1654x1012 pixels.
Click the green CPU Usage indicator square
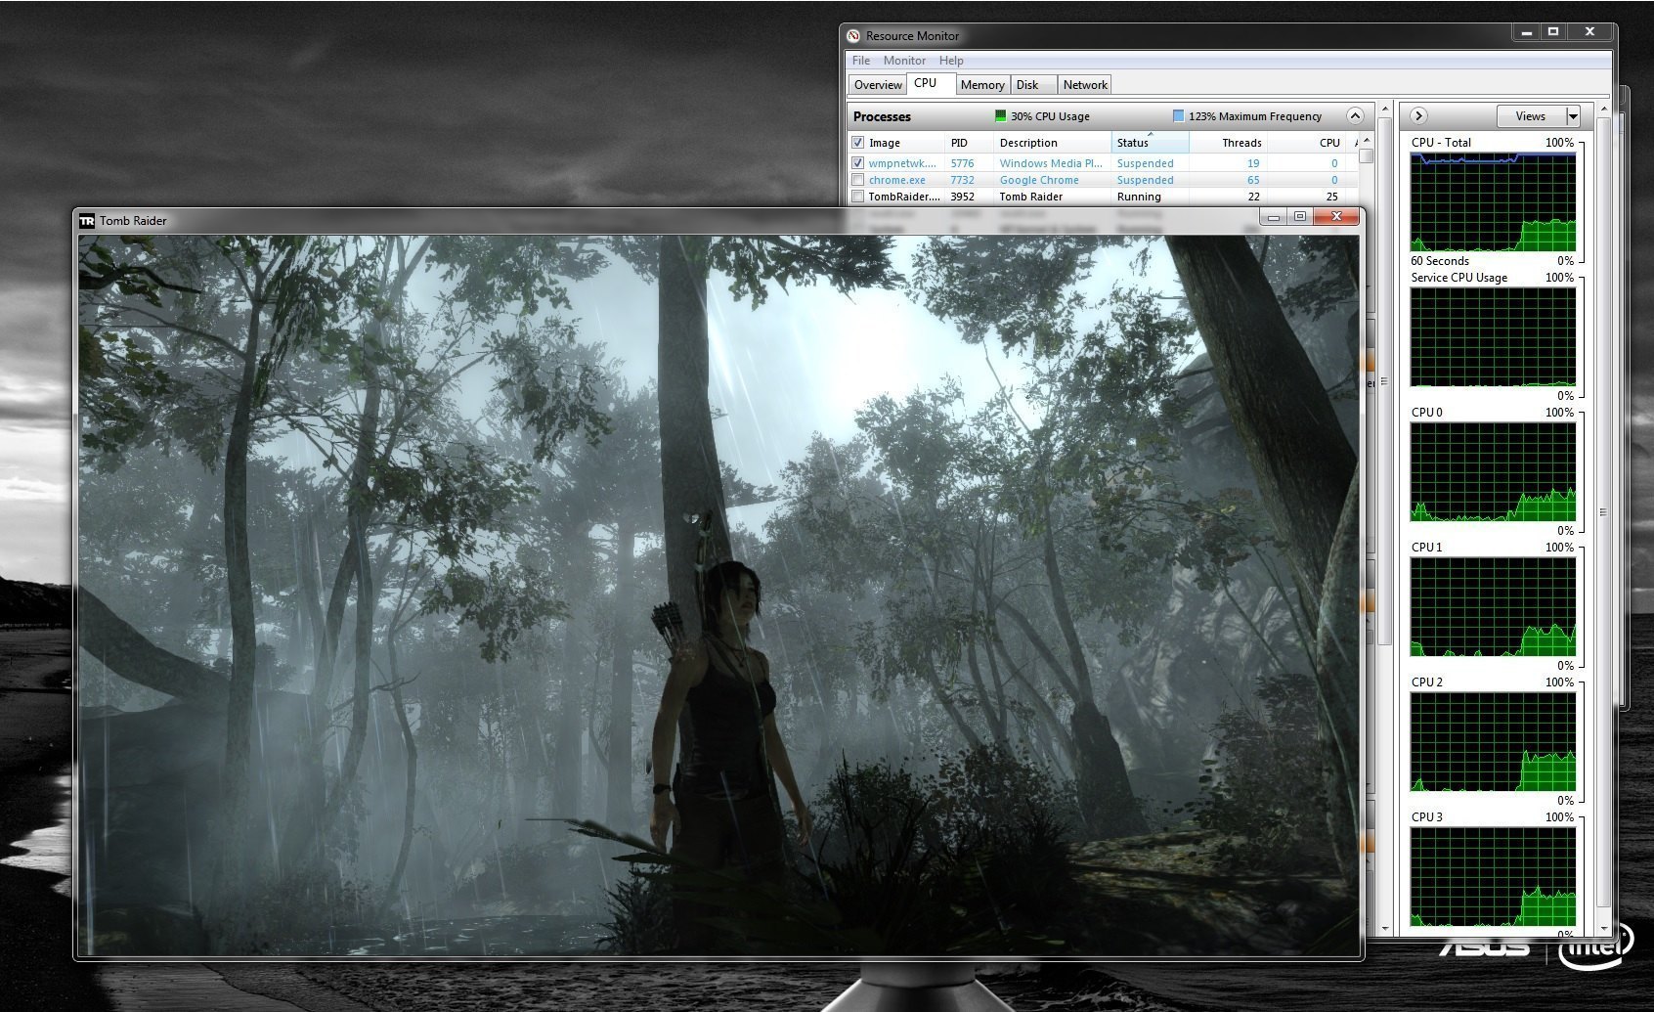point(1000,116)
